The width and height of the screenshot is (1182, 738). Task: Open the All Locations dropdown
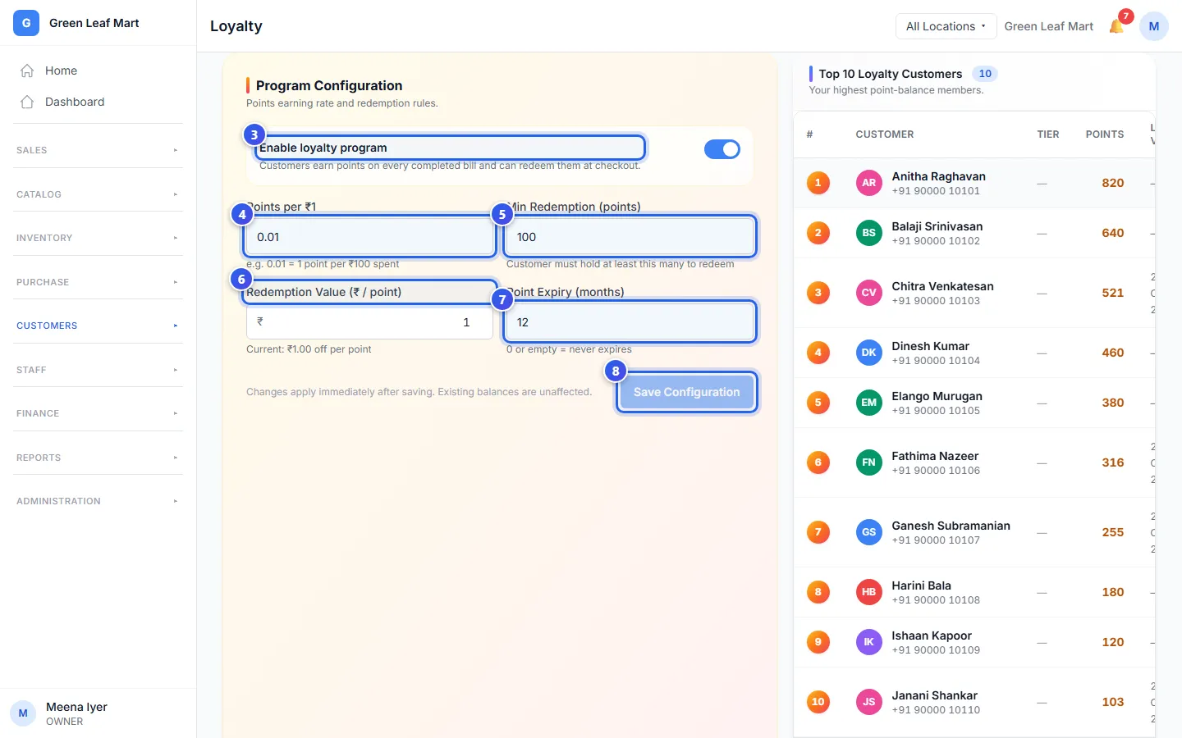(946, 26)
